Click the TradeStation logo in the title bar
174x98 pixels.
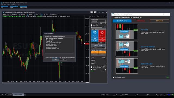coord(1,3)
